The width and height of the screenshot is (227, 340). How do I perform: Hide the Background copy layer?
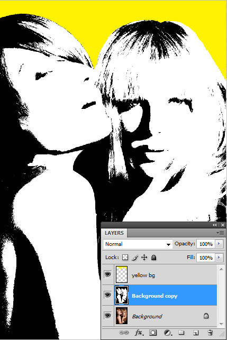point(107,295)
